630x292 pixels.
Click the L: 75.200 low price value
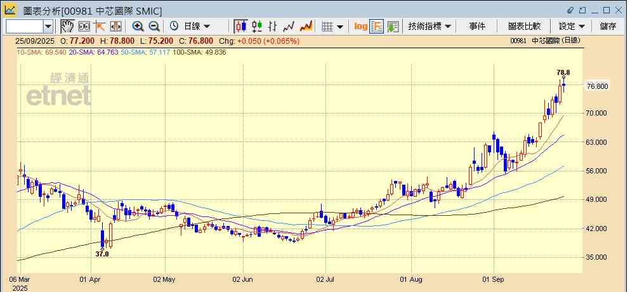[157, 41]
